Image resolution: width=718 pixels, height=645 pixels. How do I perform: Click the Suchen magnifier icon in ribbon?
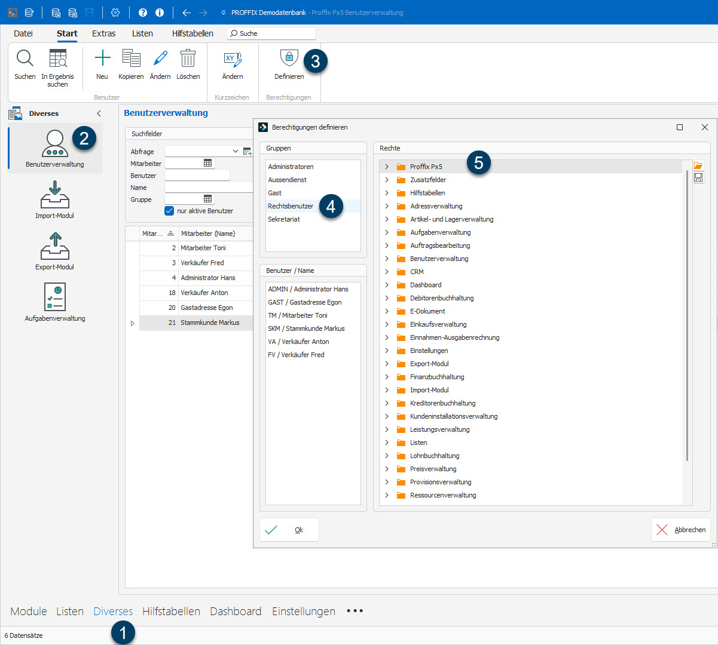coord(25,59)
